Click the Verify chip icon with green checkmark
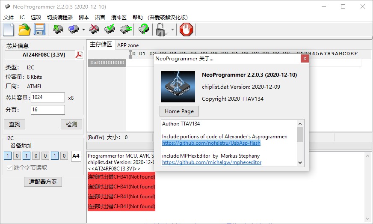373x224 pixels. (110, 29)
